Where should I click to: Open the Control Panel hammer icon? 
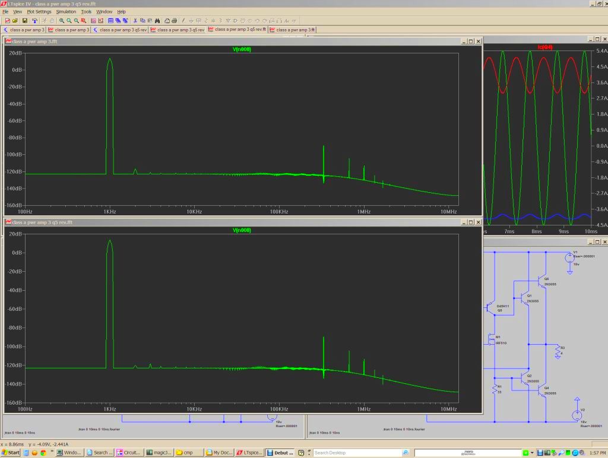(x=34, y=21)
